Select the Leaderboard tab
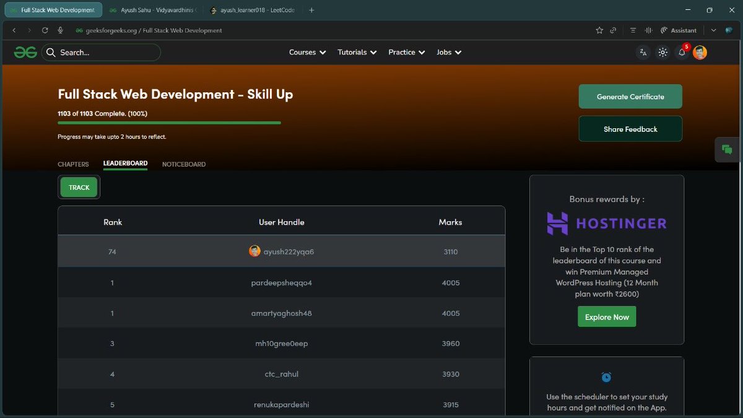Image resolution: width=743 pixels, height=418 pixels. coord(125,163)
